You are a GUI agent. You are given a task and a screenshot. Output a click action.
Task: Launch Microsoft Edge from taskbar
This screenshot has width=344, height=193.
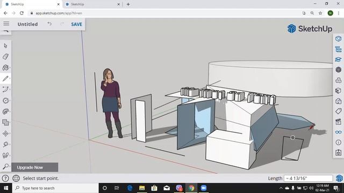[130, 188]
